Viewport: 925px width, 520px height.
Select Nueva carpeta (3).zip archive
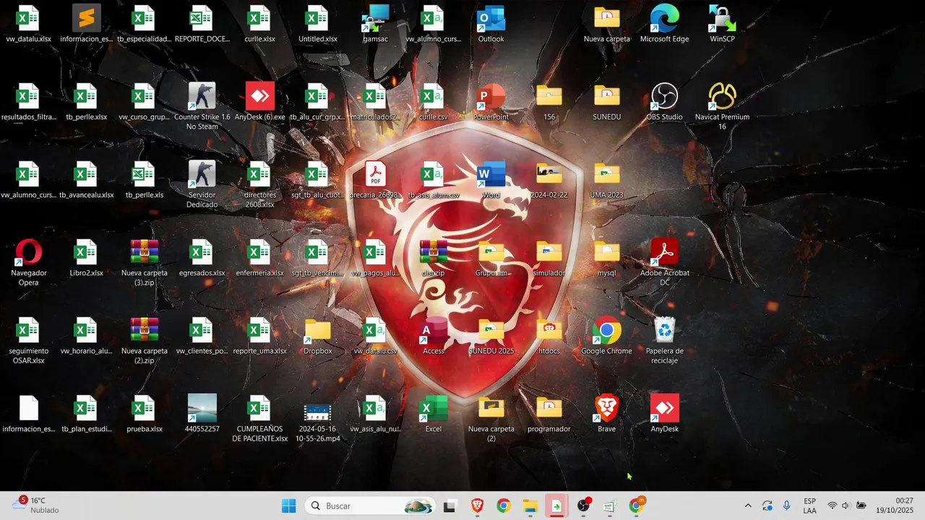(144, 263)
